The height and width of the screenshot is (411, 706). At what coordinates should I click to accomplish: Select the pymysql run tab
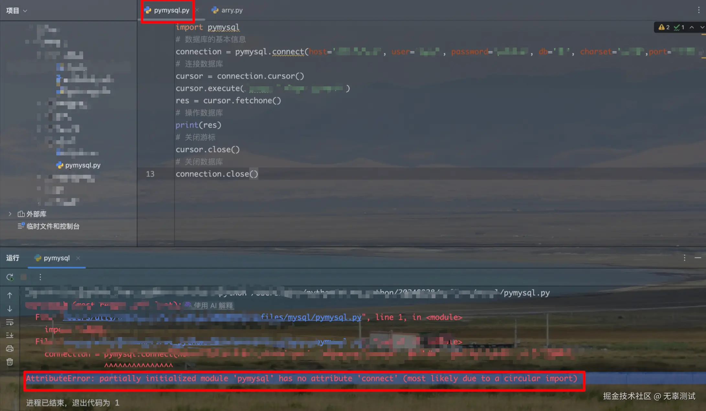click(x=56, y=258)
